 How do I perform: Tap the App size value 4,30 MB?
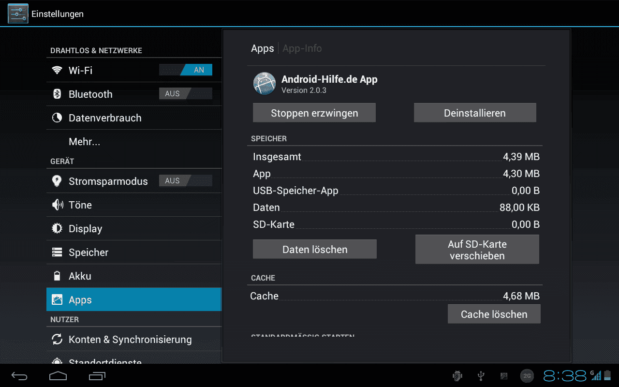521,174
